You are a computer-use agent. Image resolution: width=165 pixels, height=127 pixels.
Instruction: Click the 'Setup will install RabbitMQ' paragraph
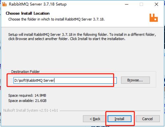[82, 37]
